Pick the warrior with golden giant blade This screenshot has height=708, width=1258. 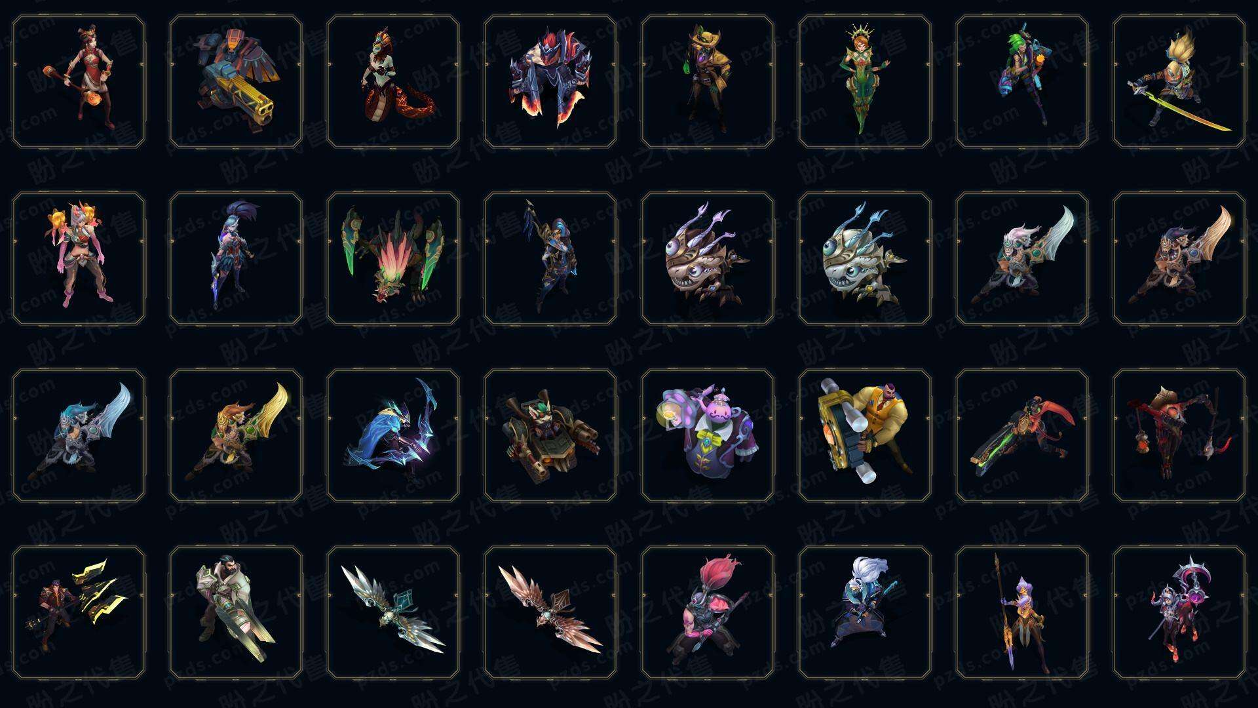tap(236, 435)
